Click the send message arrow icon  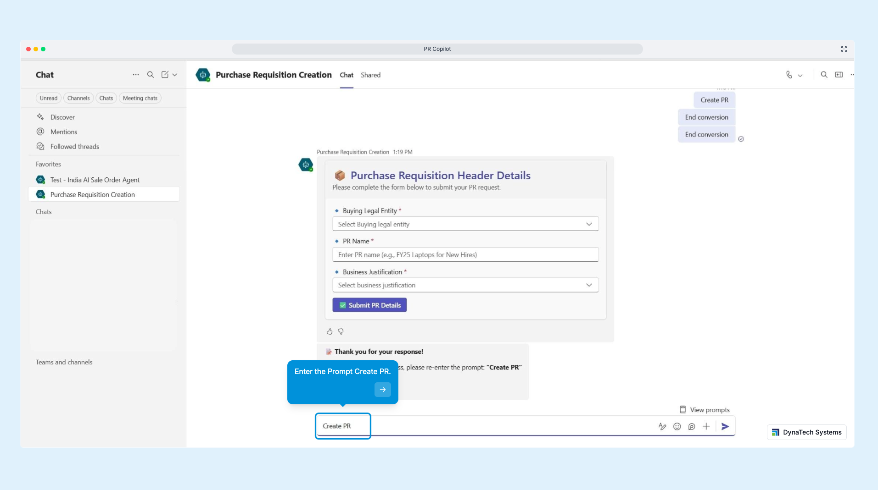coord(725,426)
